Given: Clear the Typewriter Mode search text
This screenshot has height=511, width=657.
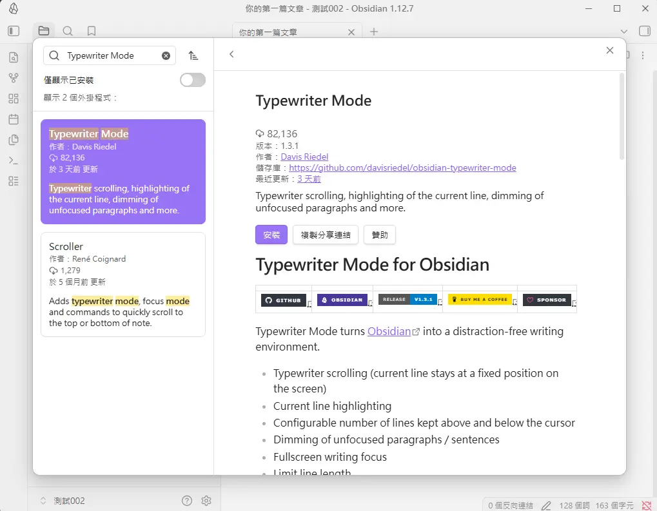Looking at the screenshot, I should point(166,56).
